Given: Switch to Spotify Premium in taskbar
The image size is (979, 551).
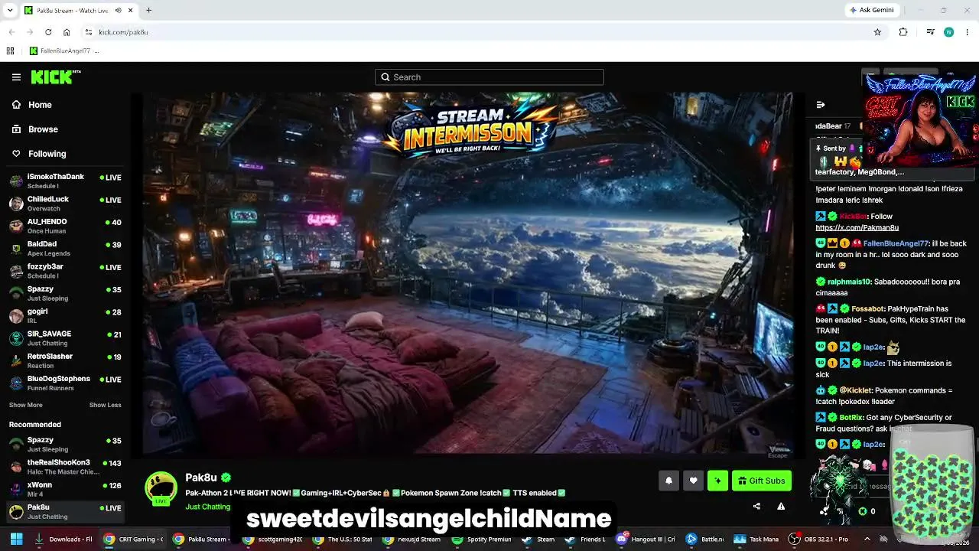Looking at the screenshot, I should (481, 539).
